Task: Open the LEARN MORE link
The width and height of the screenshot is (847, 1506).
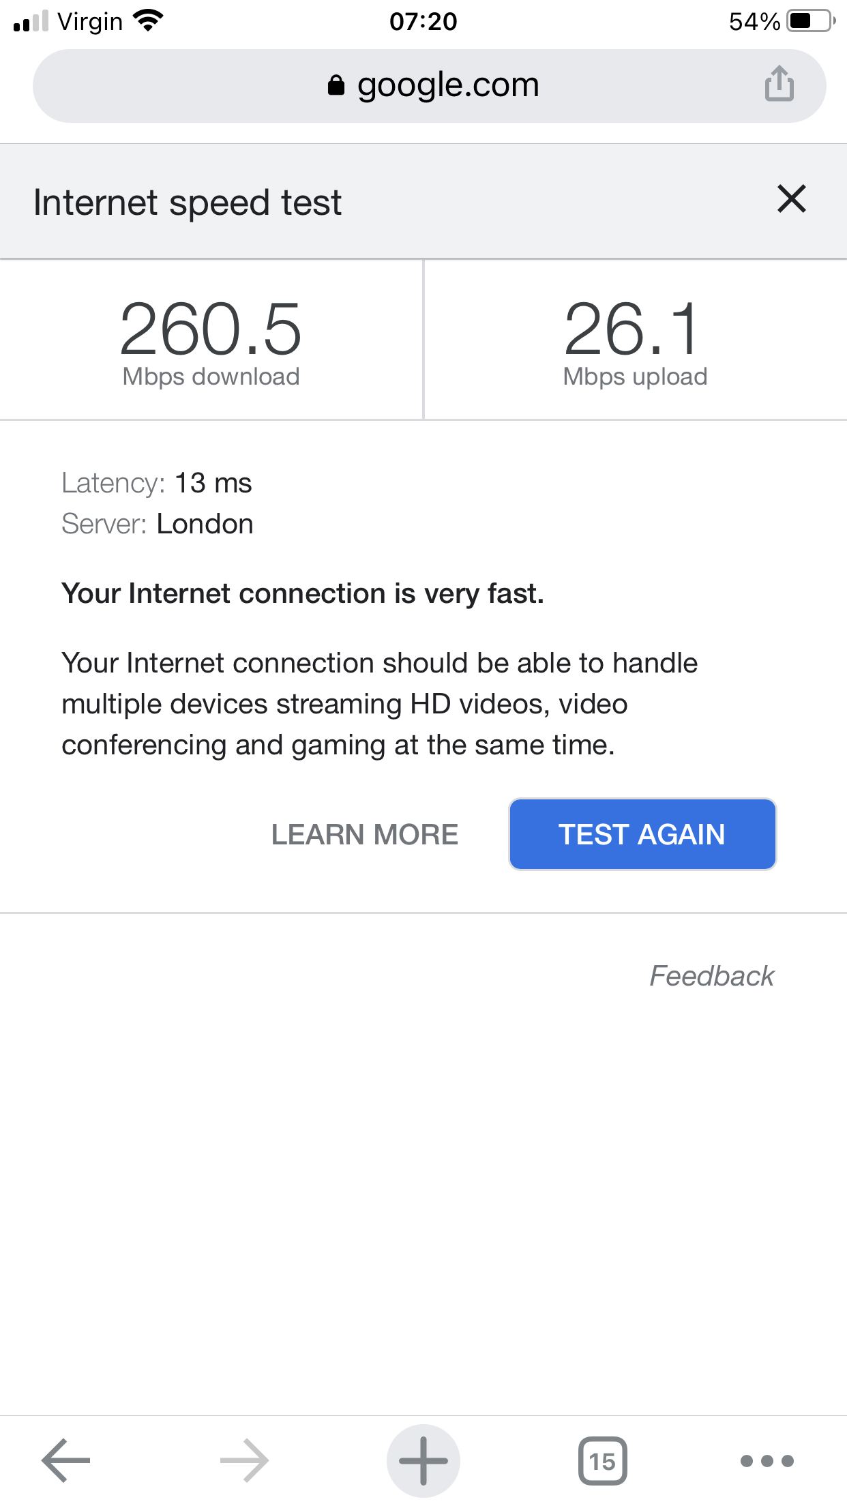Action: pos(365,834)
